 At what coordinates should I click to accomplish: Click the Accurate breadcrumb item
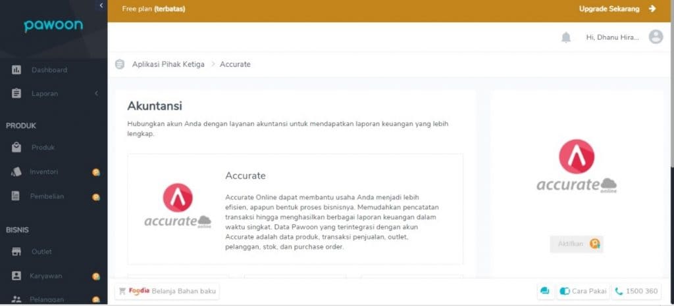click(x=235, y=64)
